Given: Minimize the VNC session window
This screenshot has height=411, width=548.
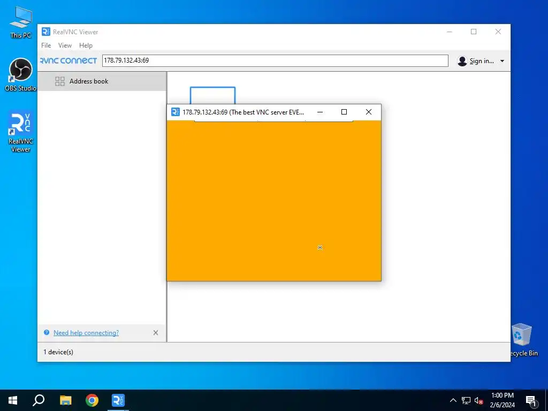Looking at the screenshot, I should tap(320, 112).
